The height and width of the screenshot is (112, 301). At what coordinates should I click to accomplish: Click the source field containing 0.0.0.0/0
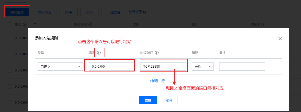[111, 67]
